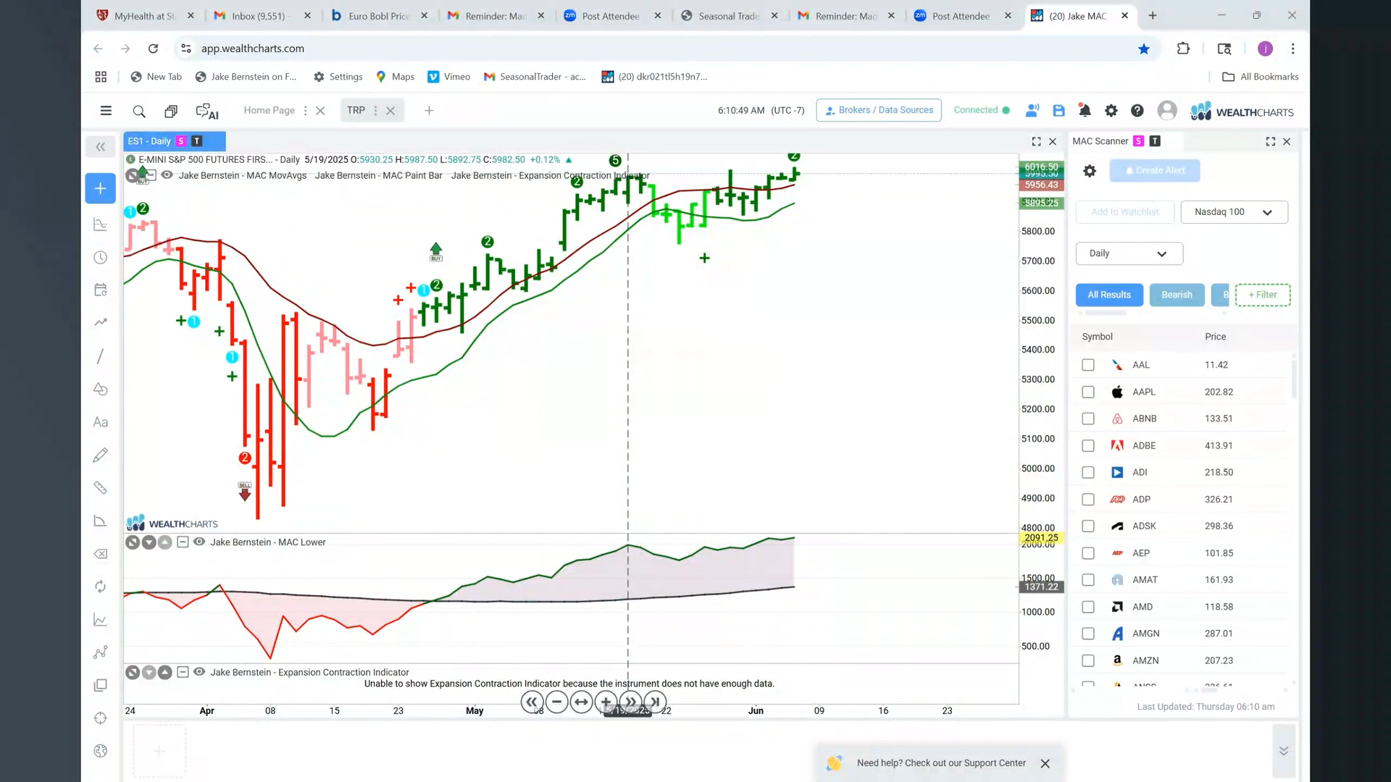Dismiss the Support Center help popup

(x=1045, y=763)
